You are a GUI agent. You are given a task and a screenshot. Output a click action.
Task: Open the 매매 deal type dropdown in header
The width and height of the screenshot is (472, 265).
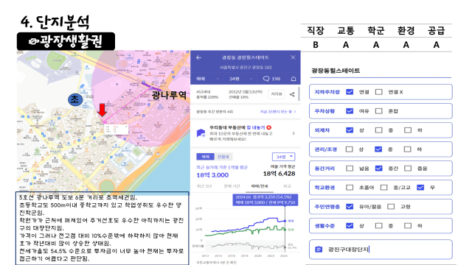pos(207,79)
